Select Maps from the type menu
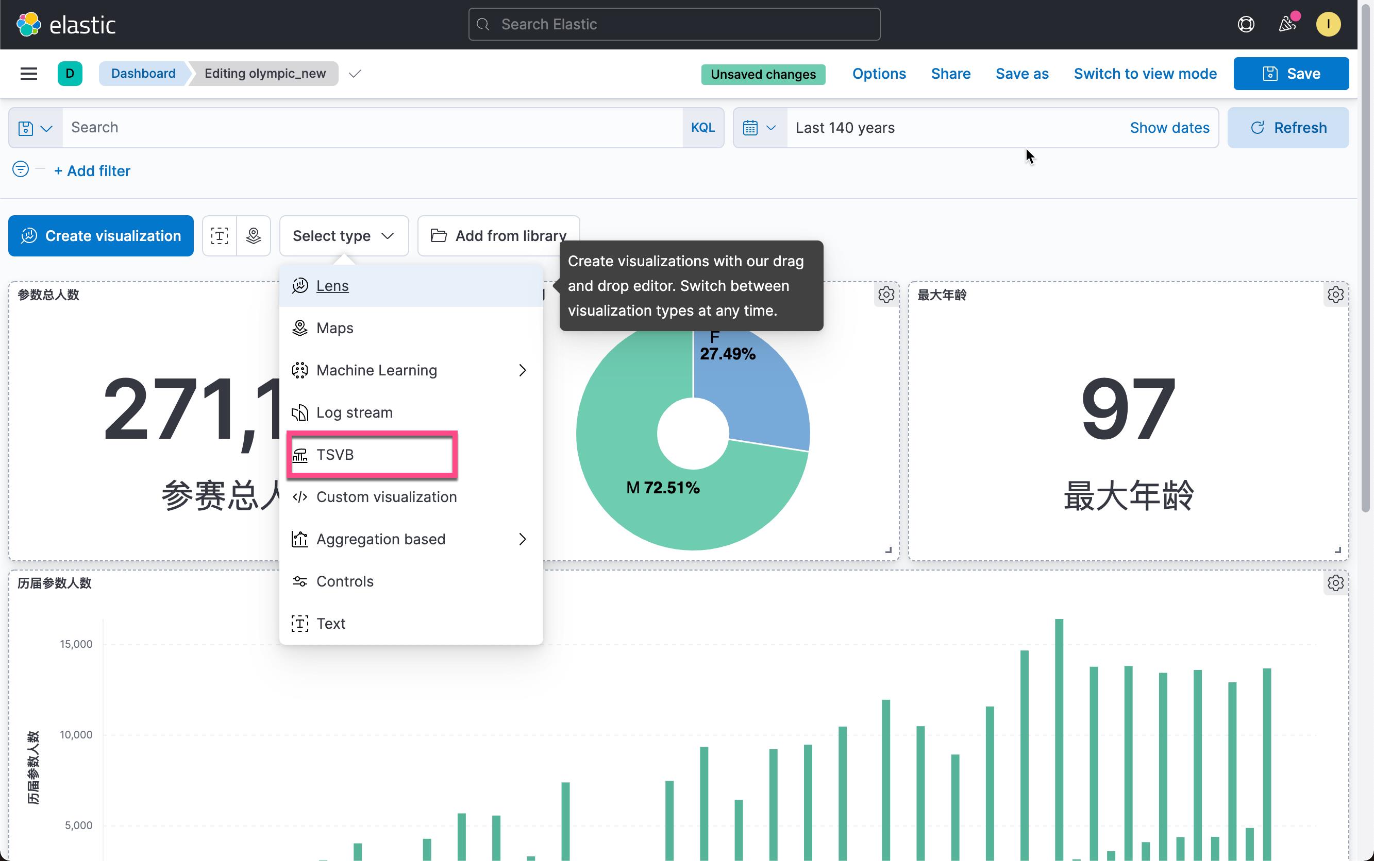 411,328
